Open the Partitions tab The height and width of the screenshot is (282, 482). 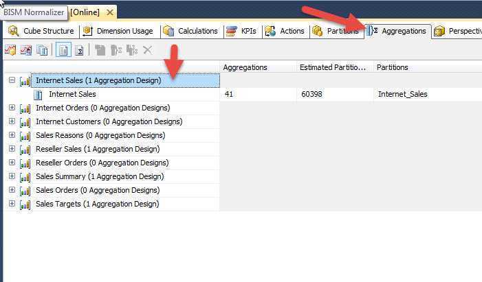(x=336, y=31)
